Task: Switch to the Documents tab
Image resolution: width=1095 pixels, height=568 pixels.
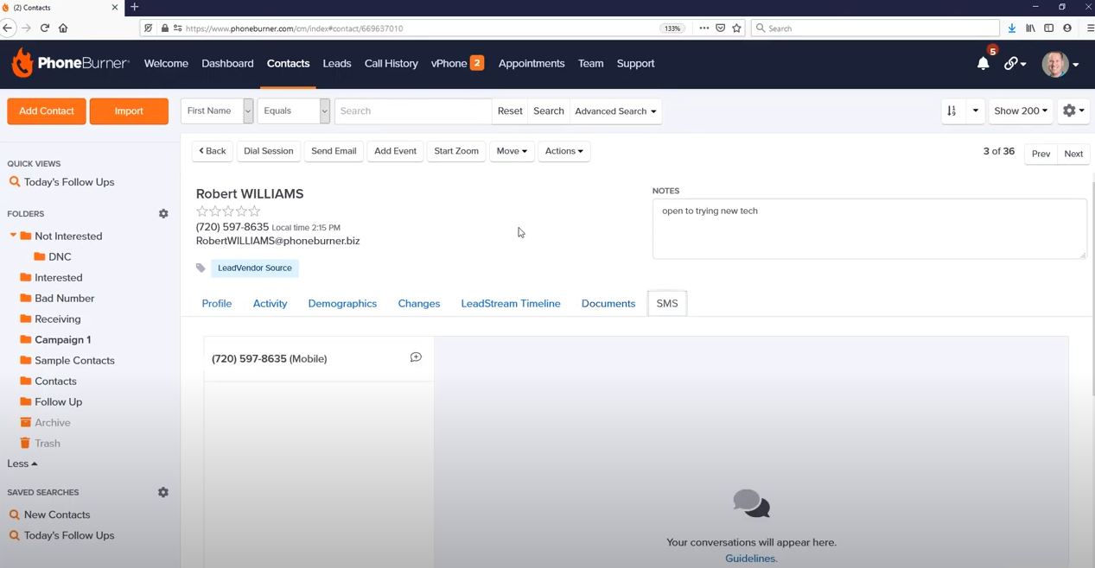Action: (x=608, y=304)
